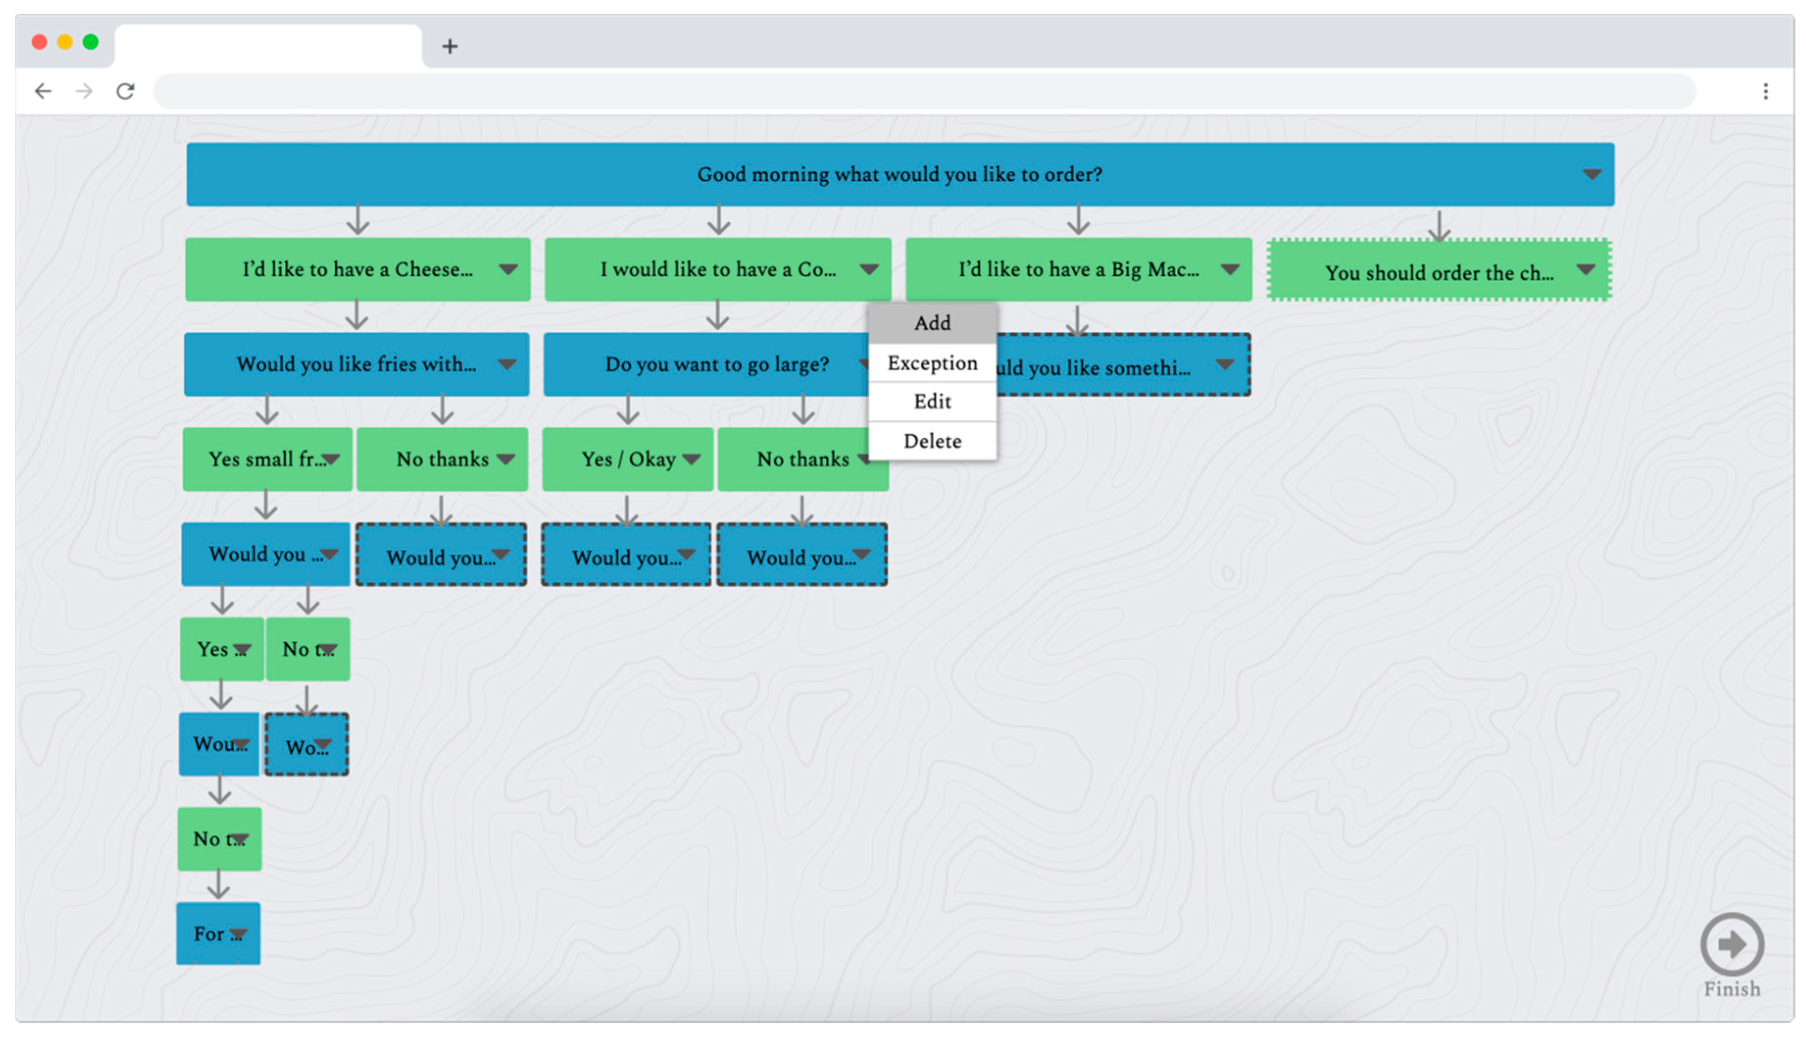1806x1038 pixels.
Task: Choose Exception from context menu
Action: pyautogui.click(x=932, y=364)
